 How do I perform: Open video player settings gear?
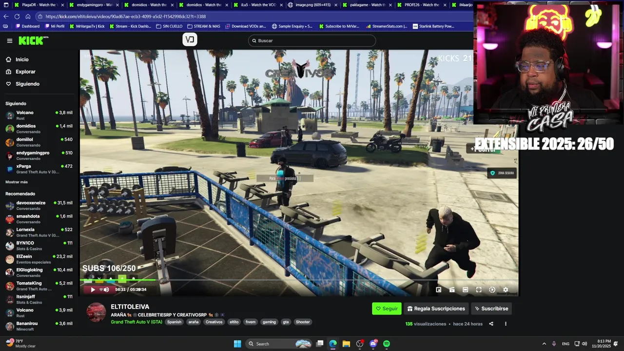506,290
